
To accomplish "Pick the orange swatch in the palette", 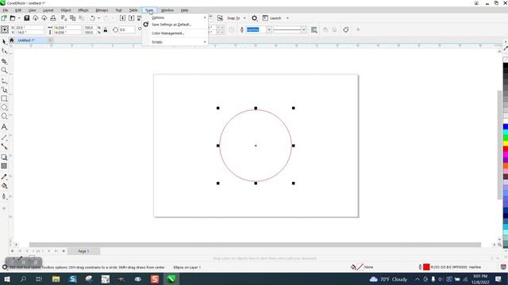I will pyautogui.click(x=506, y=165).
